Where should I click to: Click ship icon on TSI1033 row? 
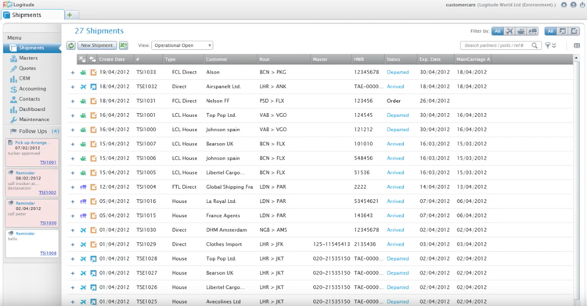83,73
